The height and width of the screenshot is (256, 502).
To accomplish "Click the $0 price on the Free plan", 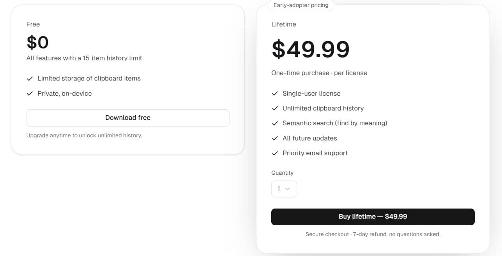I will pos(38,42).
